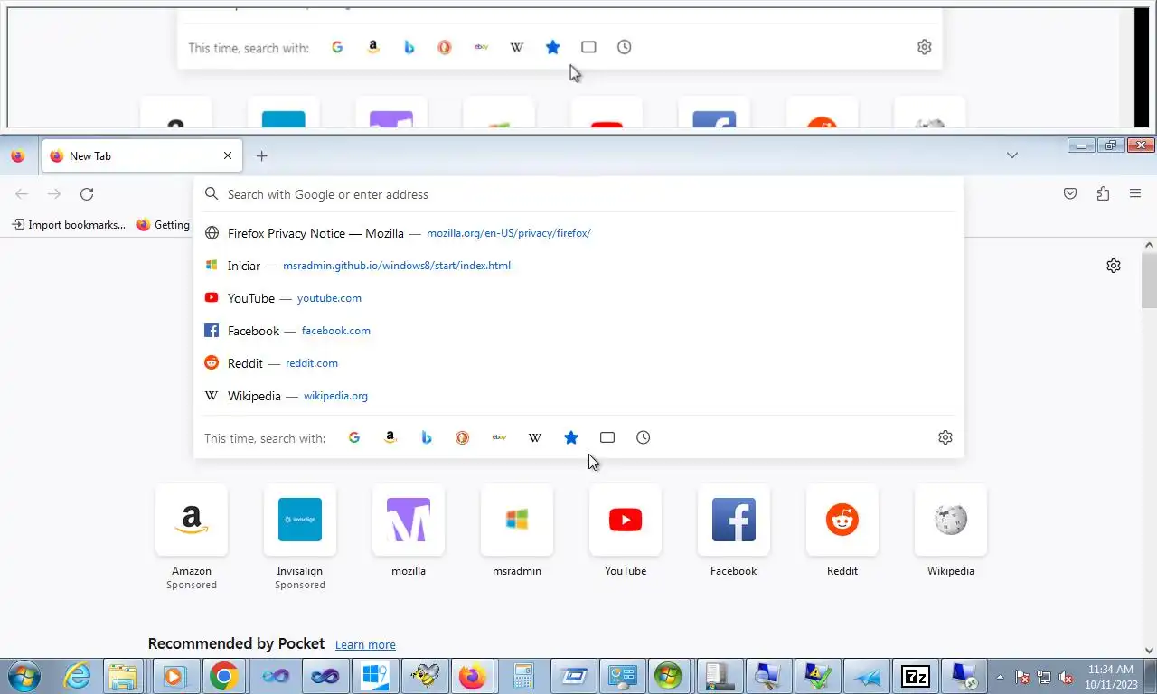Screen dimensions: 1157x694
Task: Click Wikipedia search icon in background window
Action: 517,47
